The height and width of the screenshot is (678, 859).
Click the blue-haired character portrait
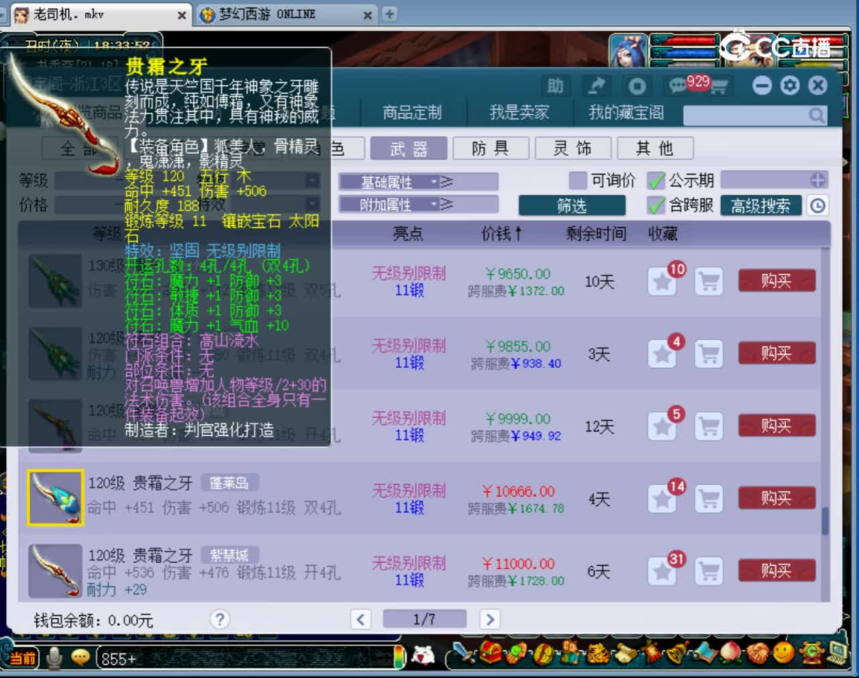pyautogui.click(x=627, y=51)
